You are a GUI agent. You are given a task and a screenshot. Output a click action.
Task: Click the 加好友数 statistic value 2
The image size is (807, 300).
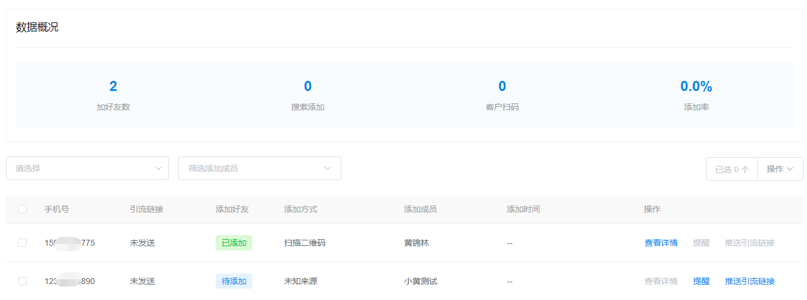[113, 86]
